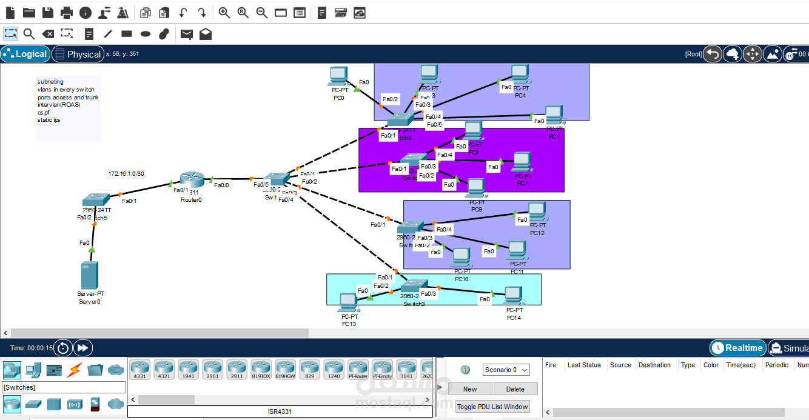
Task: Select the draw ellipse tool
Action: 146,34
